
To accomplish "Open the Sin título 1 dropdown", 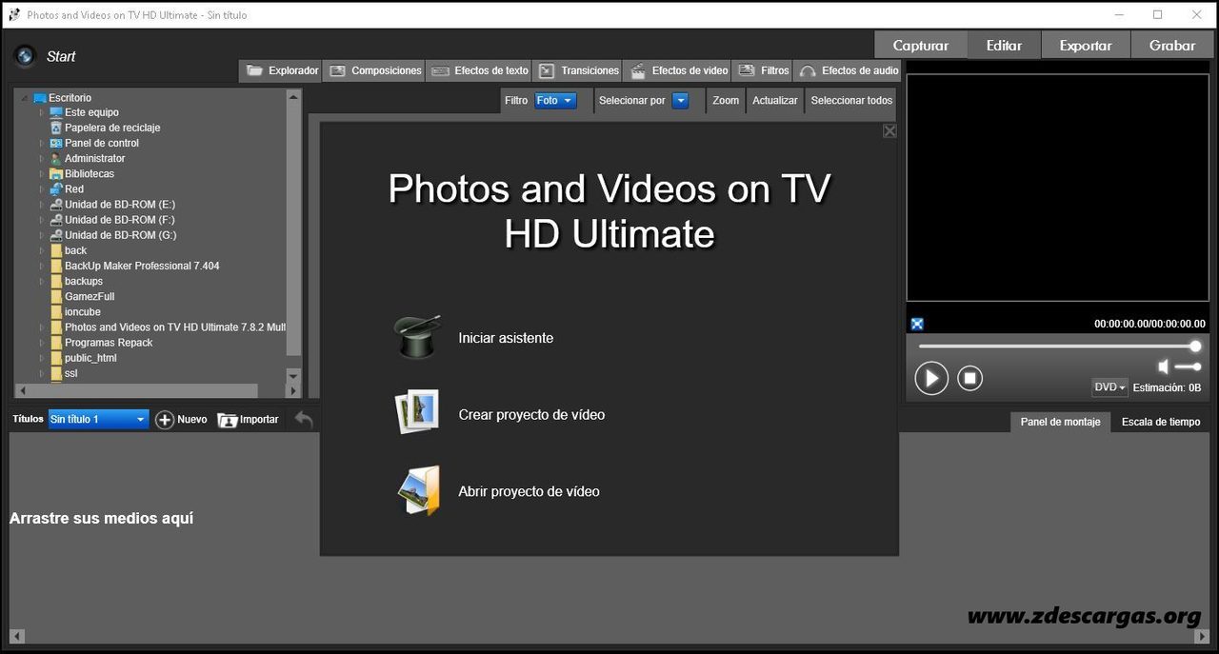I will point(99,419).
